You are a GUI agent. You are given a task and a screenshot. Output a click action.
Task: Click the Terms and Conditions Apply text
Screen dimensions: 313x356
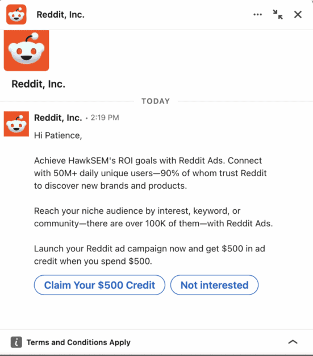(x=78, y=342)
